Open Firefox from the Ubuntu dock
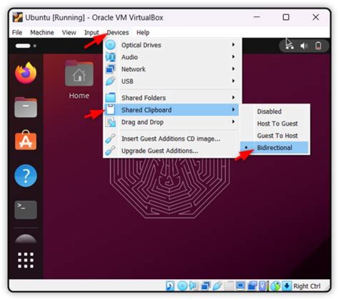339x300 pixels. [26, 73]
